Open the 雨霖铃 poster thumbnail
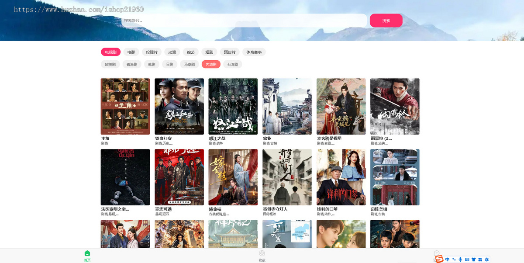The height and width of the screenshot is (263, 524). 395,107
